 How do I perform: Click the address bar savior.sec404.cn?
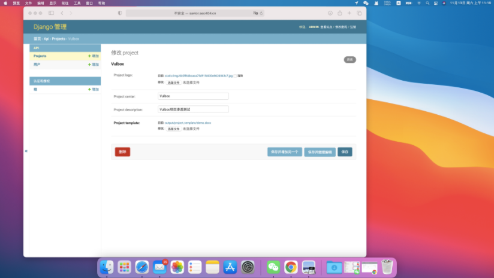point(195,13)
